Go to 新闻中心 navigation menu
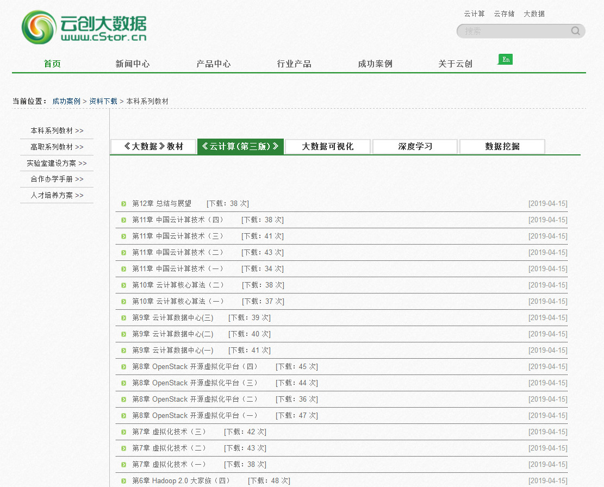The height and width of the screenshot is (487, 604). (x=132, y=64)
